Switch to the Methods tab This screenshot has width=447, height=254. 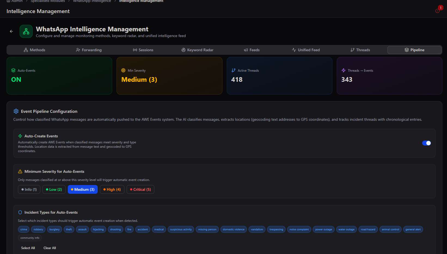click(x=35, y=50)
